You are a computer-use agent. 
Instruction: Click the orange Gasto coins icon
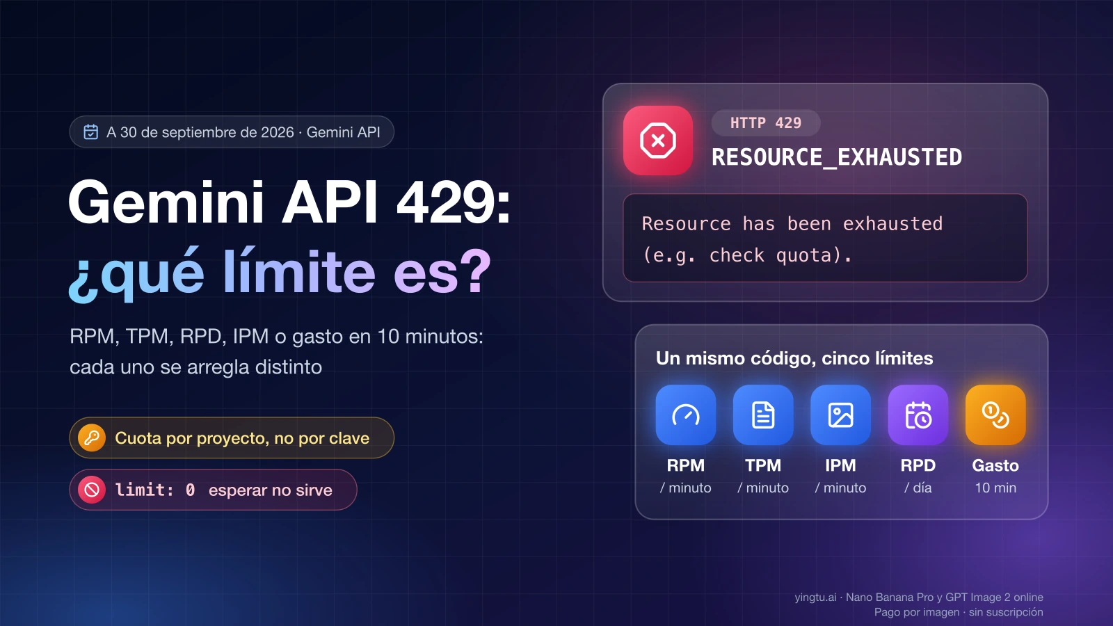coord(995,415)
